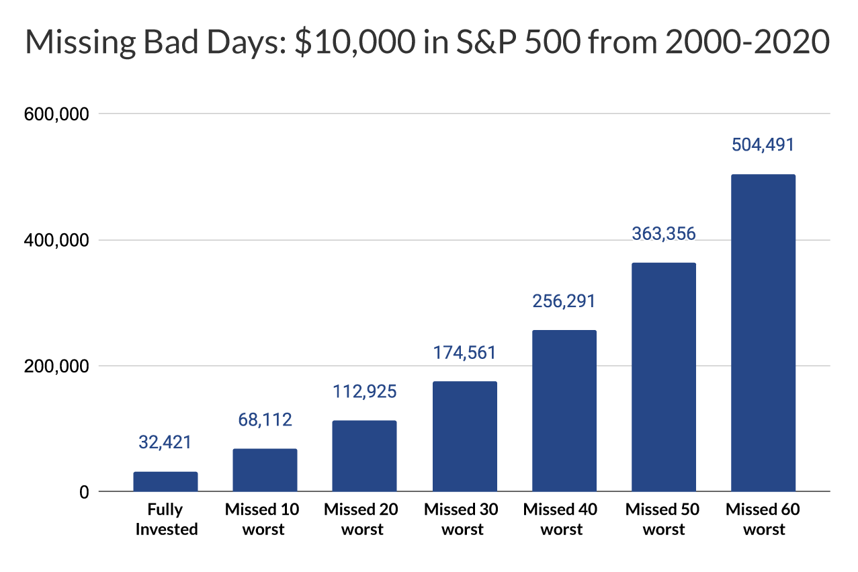Click the 400,000 y-axis label

click(56, 240)
